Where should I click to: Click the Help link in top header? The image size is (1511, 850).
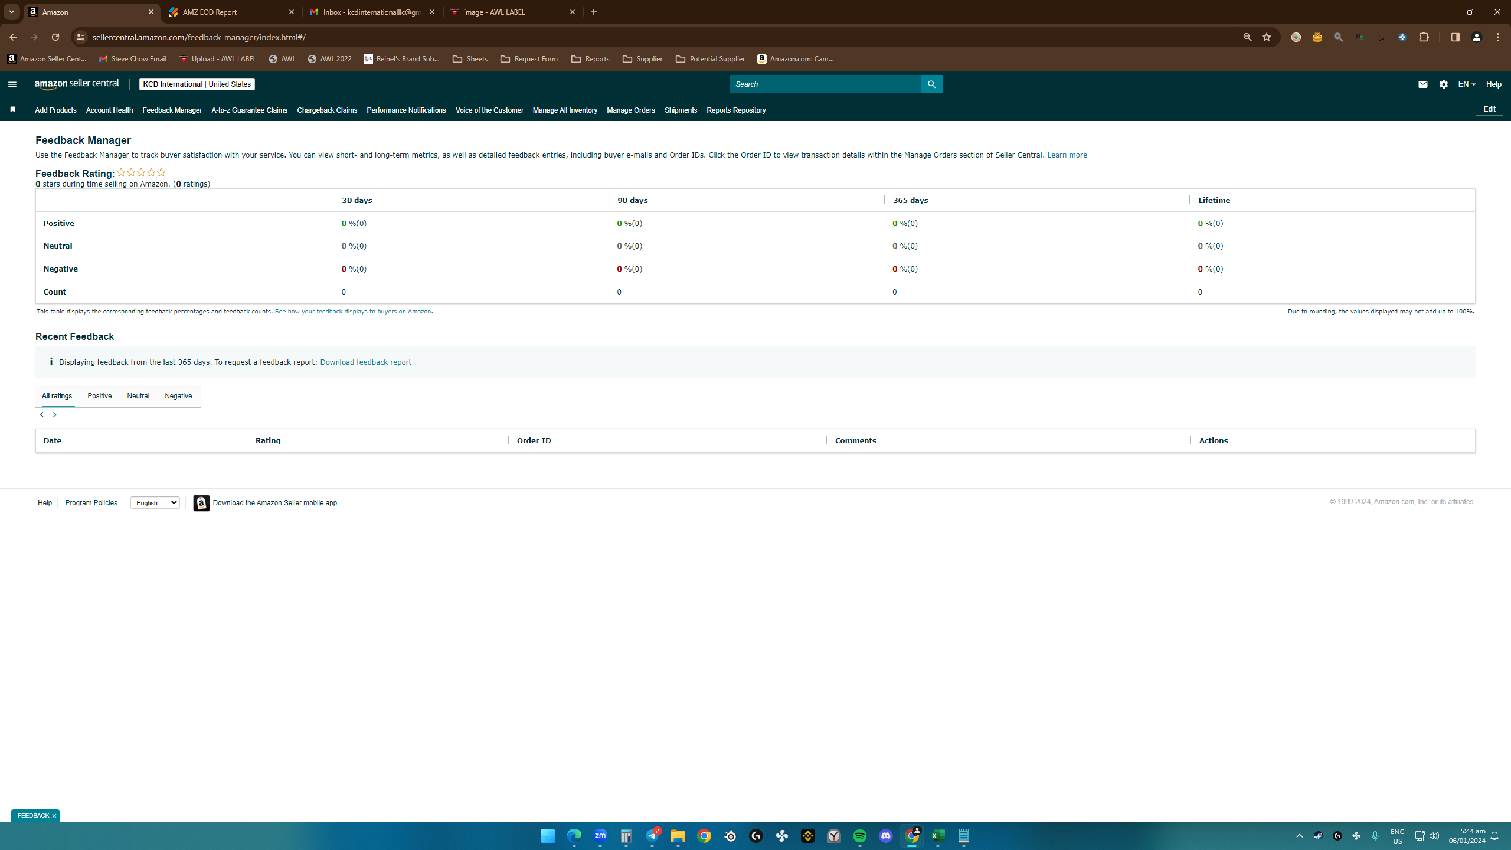point(1493,84)
